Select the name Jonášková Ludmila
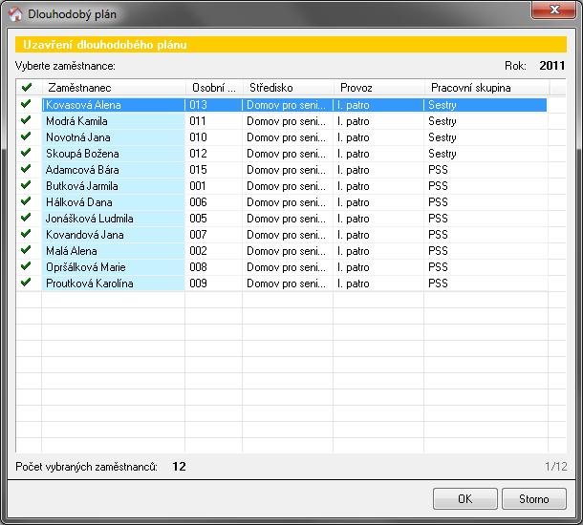Screen dimensions: 583x525 tap(89, 219)
